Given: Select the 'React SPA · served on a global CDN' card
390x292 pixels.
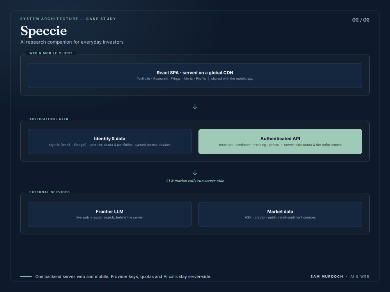Looking at the screenshot, I should pos(195,76).
